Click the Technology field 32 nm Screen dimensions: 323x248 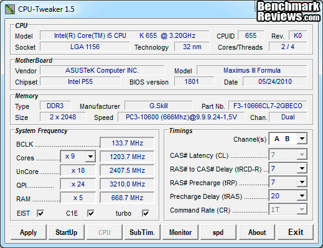click(192, 47)
